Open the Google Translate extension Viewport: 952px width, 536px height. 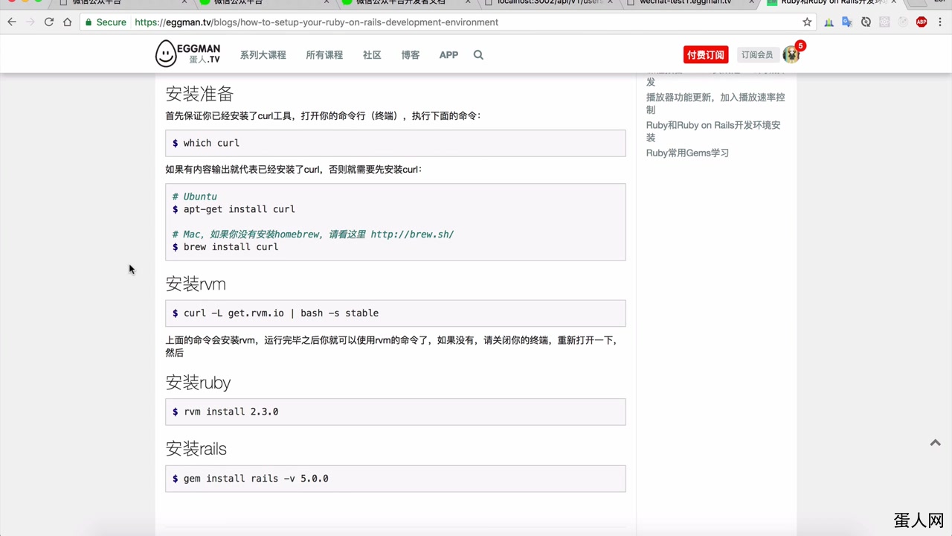pos(847,22)
